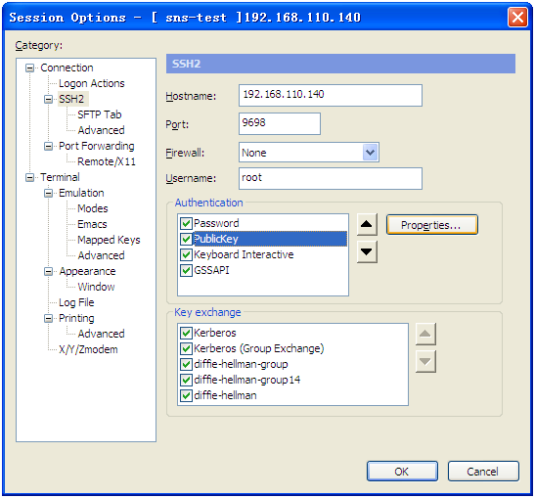Collapse the Printing tree node
Image resolution: width=535 pixels, height=498 pixels.
click(x=49, y=318)
